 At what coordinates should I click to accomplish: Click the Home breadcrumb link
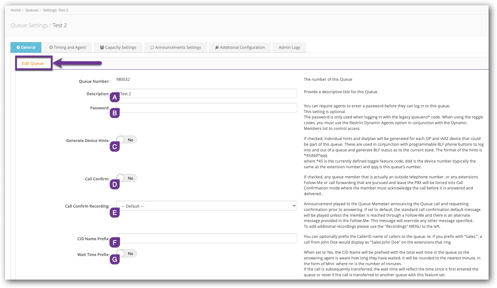coord(15,10)
